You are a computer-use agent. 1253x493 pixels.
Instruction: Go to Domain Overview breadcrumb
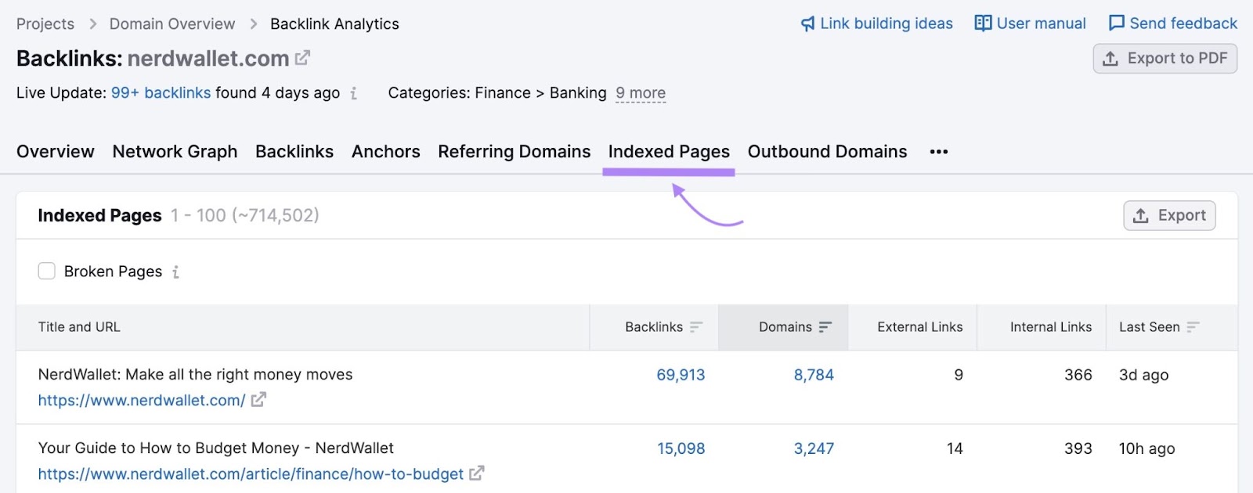(172, 24)
